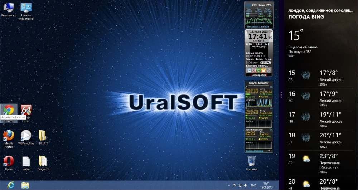Open the Google Chrome desktop shortcut

point(9,110)
